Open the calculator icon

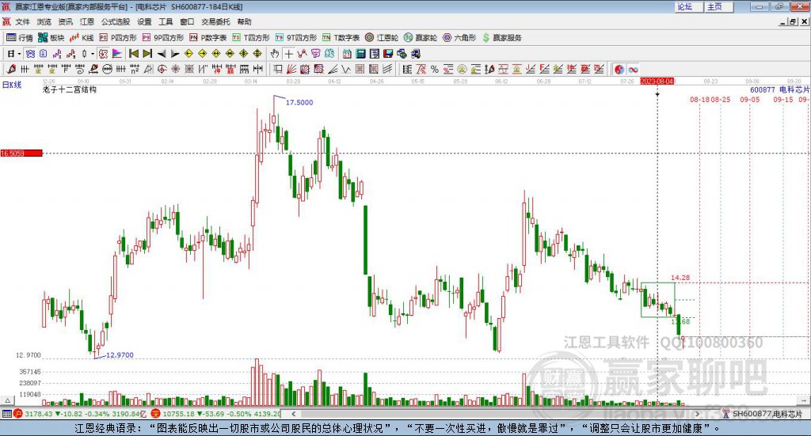pyautogui.click(x=360, y=54)
